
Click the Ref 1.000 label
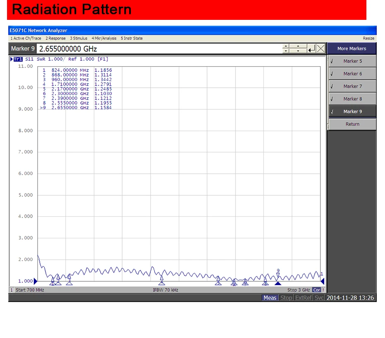(81, 59)
